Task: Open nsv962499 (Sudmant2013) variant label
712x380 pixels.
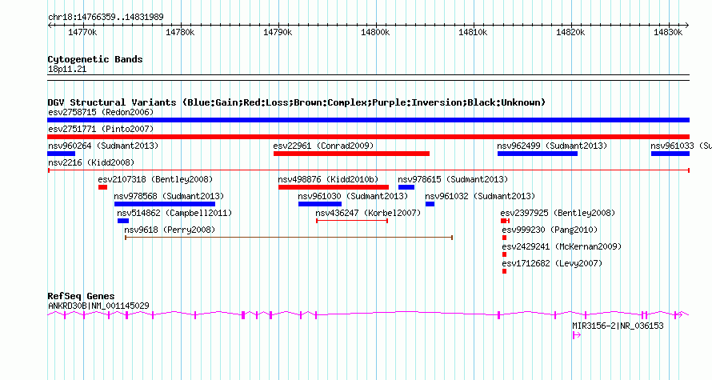Action: coord(552,146)
